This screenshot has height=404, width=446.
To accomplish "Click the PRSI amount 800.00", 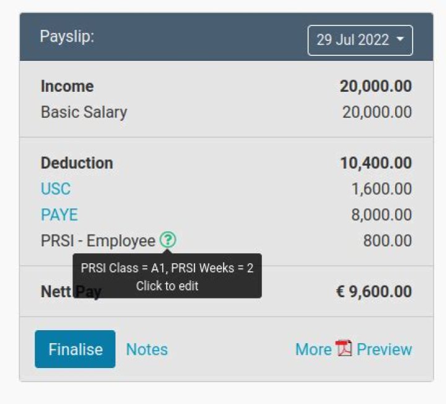I will (x=387, y=241).
